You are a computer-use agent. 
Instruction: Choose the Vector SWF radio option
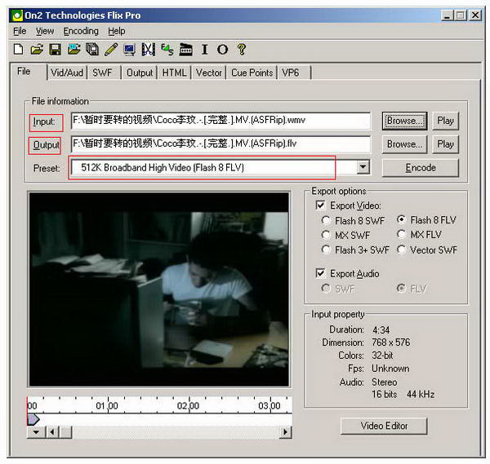[x=402, y=250]
